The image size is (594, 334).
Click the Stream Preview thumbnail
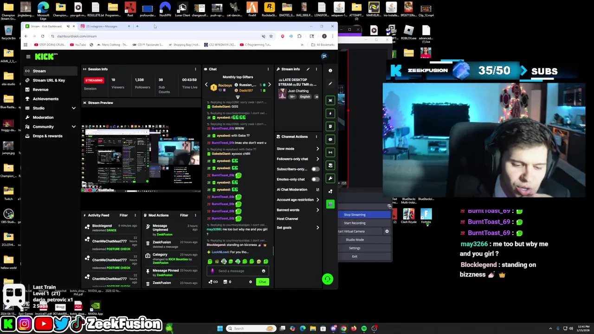click(x=141, y=158)
